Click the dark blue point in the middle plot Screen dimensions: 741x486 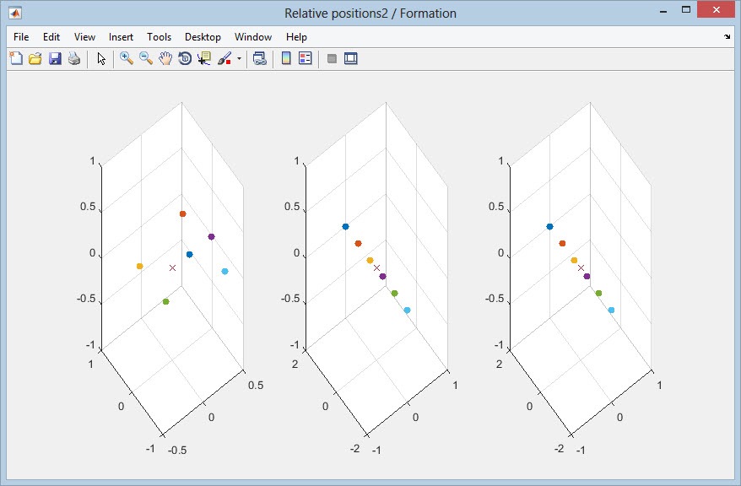click(x=345, y=227)
